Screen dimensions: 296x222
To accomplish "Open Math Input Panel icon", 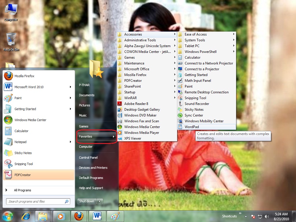I will coord(180,81).
